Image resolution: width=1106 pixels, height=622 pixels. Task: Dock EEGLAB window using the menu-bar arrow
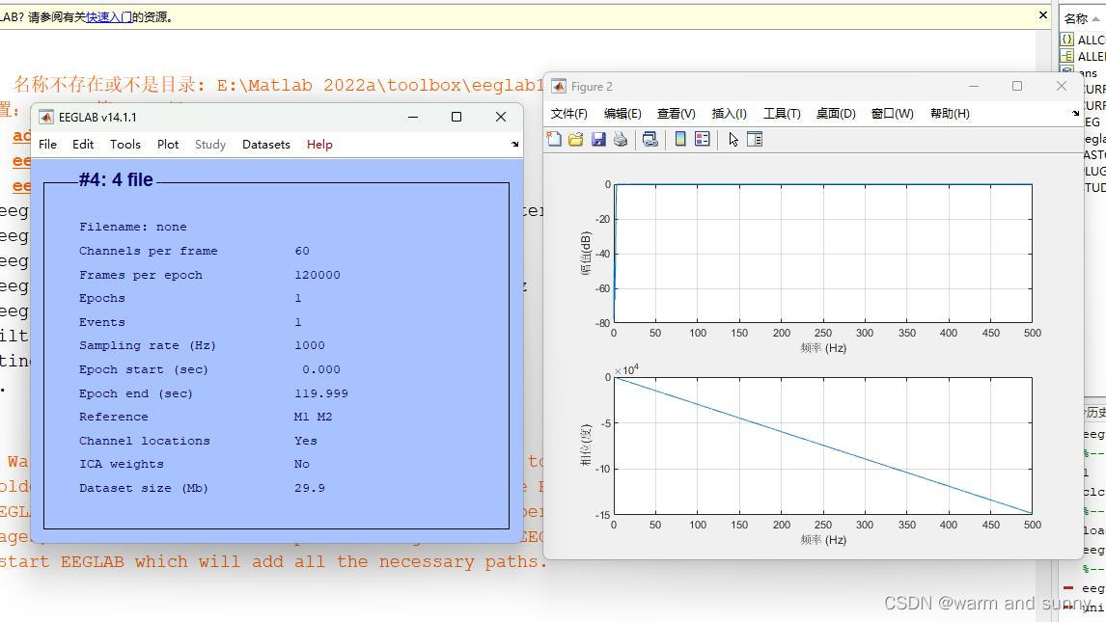(515, 145)
